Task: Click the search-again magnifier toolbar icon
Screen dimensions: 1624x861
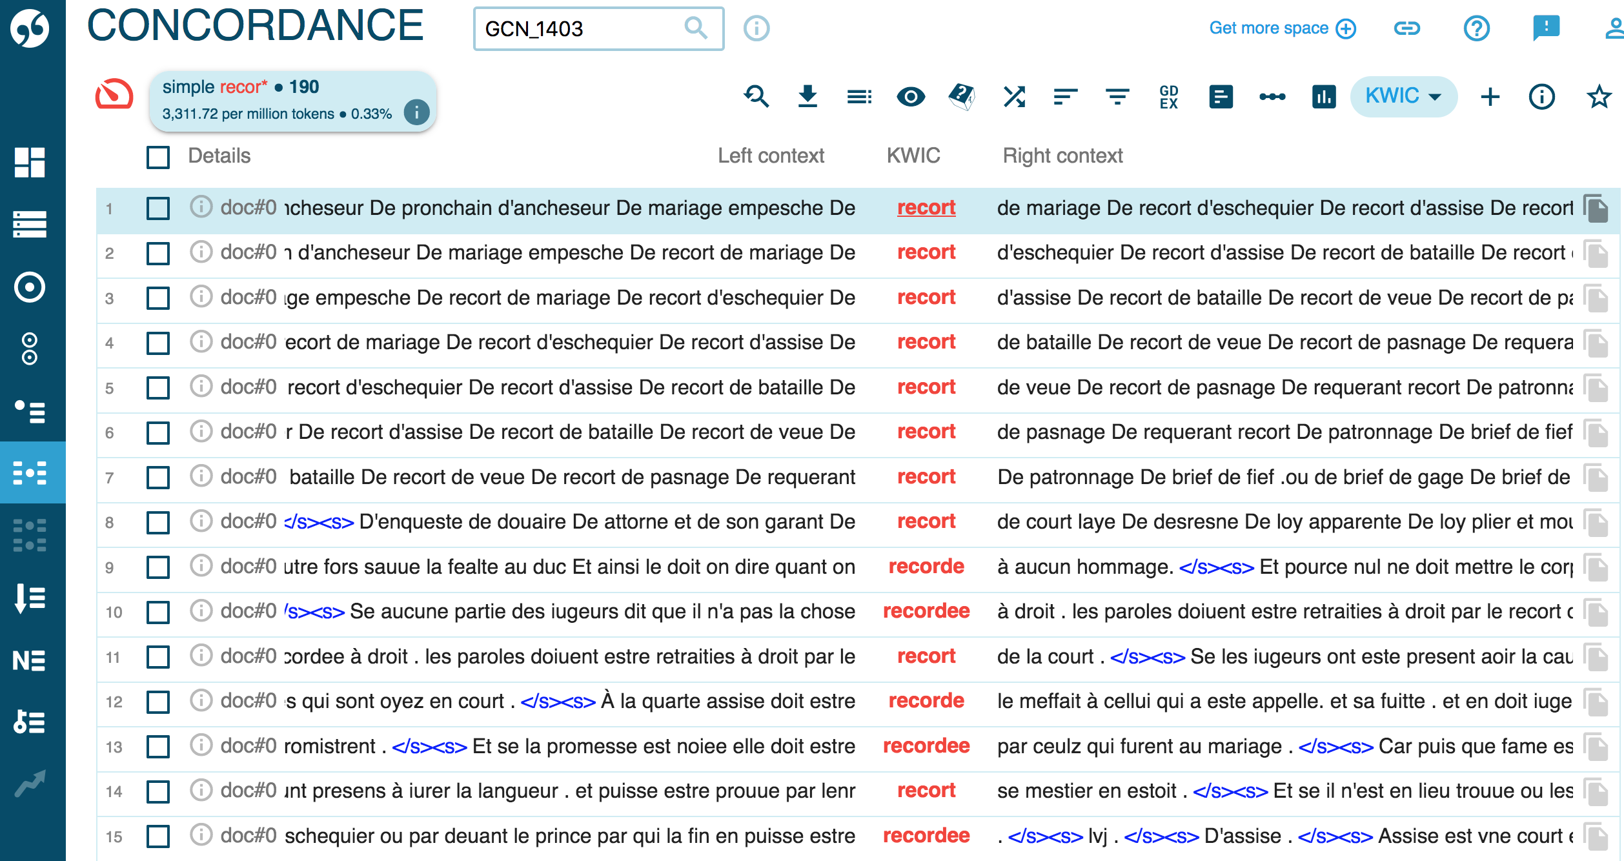Action: click(x=756, y=97)
